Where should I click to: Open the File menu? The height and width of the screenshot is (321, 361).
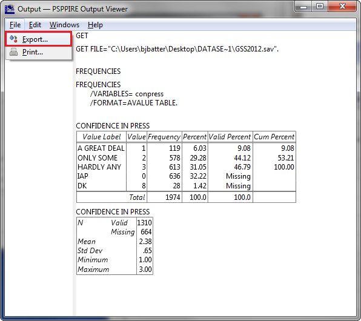tap(15, 25)
